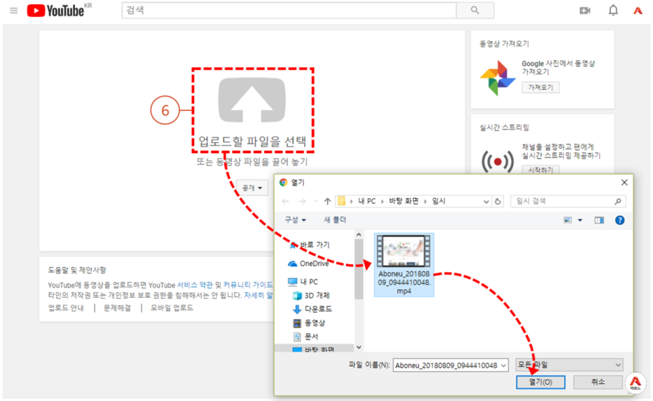
Task: Select 내 PC in navigation pane
Action: [x=303, y=282]
